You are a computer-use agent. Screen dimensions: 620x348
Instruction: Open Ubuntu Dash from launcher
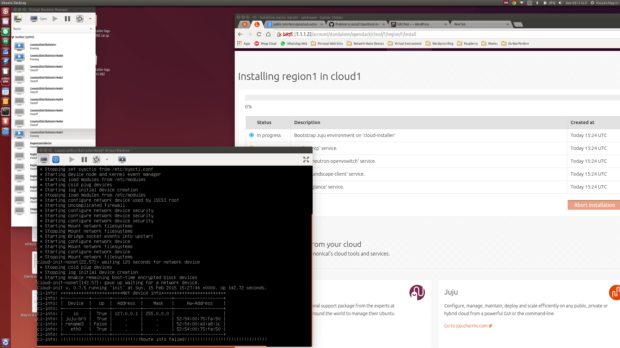pos(5,12)
